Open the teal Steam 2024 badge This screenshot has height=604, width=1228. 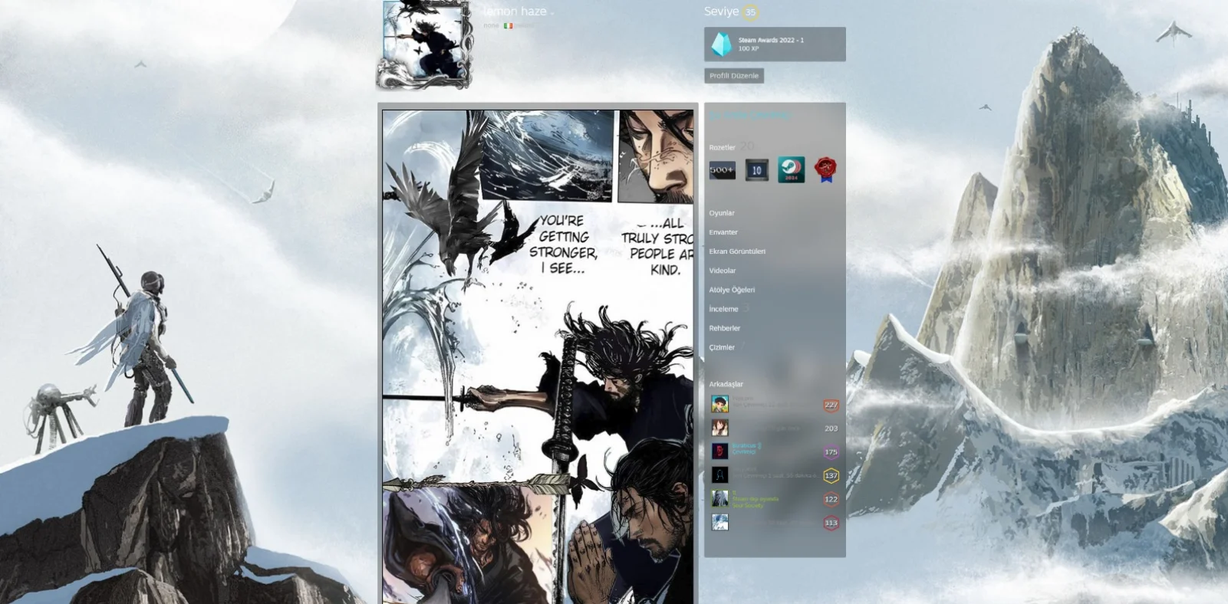[x=791, y=169]
